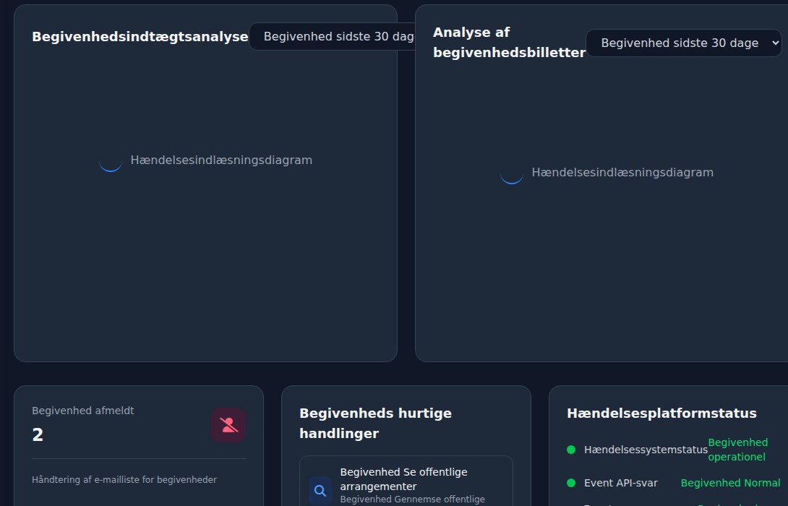Click the green dot beside Event API-svar
Image resolution: width=788 pixels, height=506 pixels.
click(x=571, y=483)
